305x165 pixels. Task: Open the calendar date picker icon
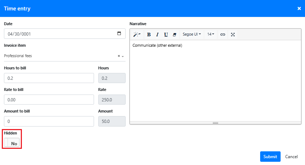pyautogui.click(x=119, y=34)
